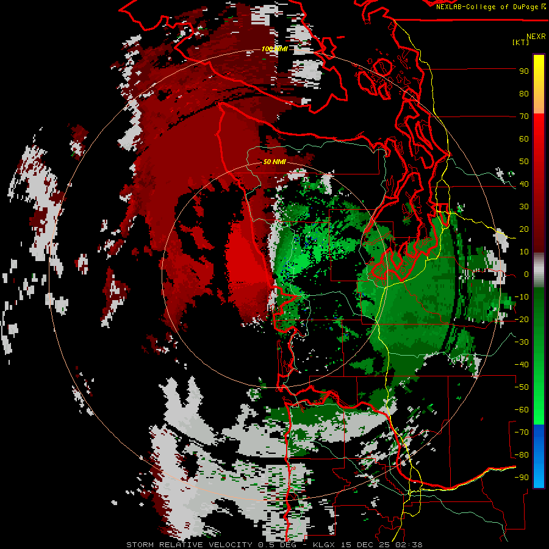Viewport: 549px width, 549px height.
Task: Select the light blue segment near -90
Action: (x=539, y=476)
